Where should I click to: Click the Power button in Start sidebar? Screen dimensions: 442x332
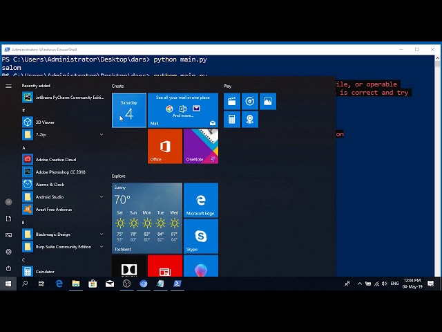tap(8, 268)
